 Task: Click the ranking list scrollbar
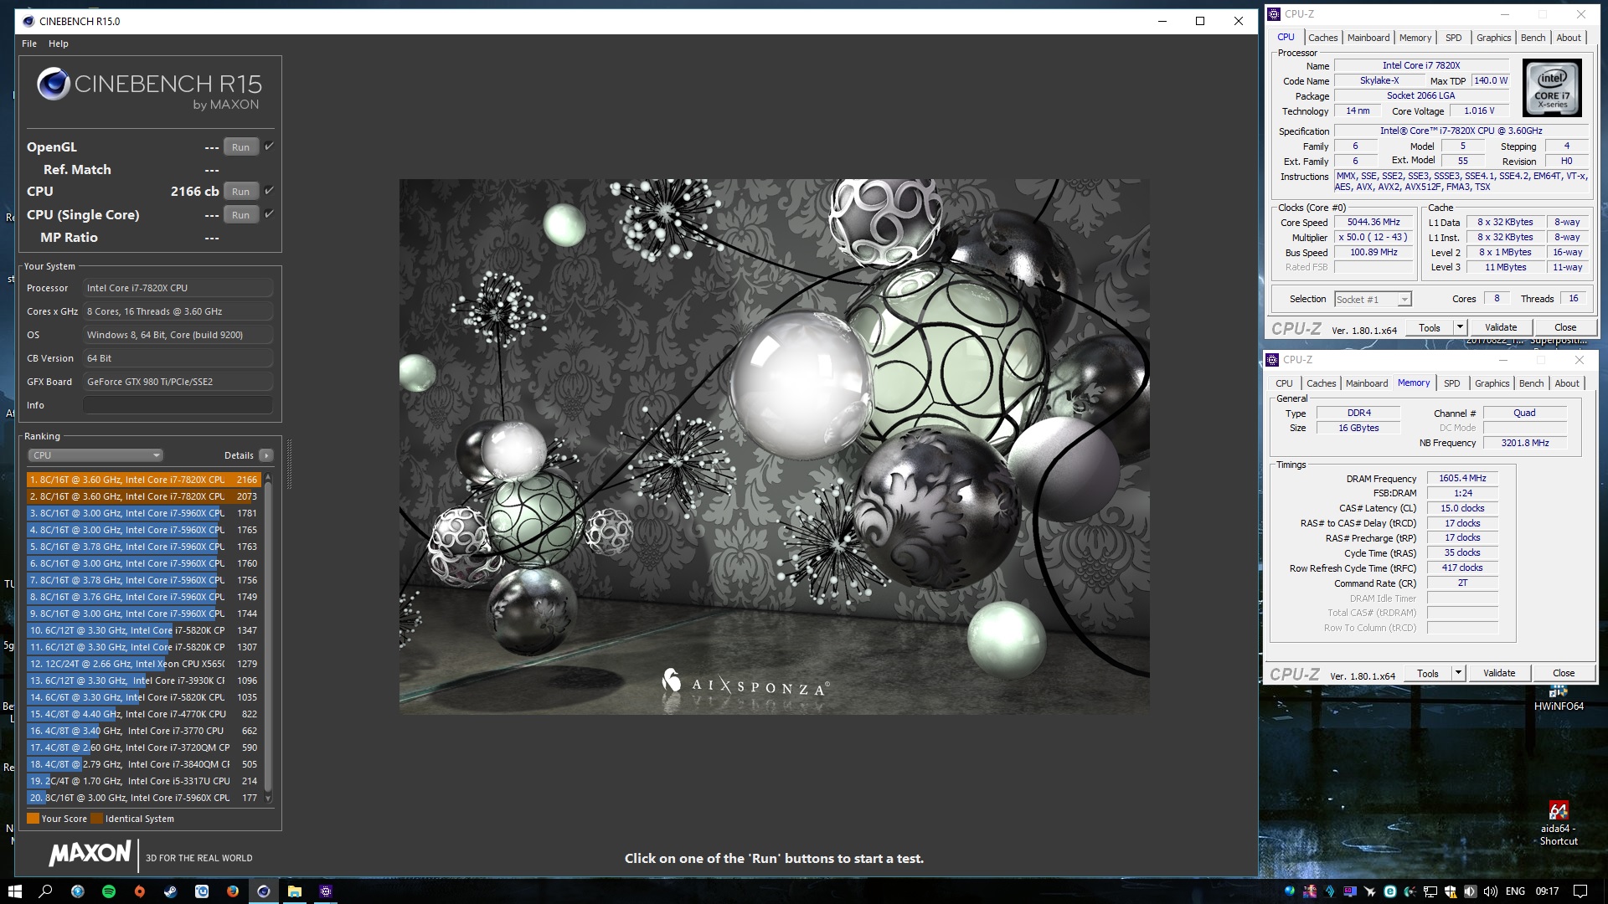pyautogui.click(x=268, y=636)
